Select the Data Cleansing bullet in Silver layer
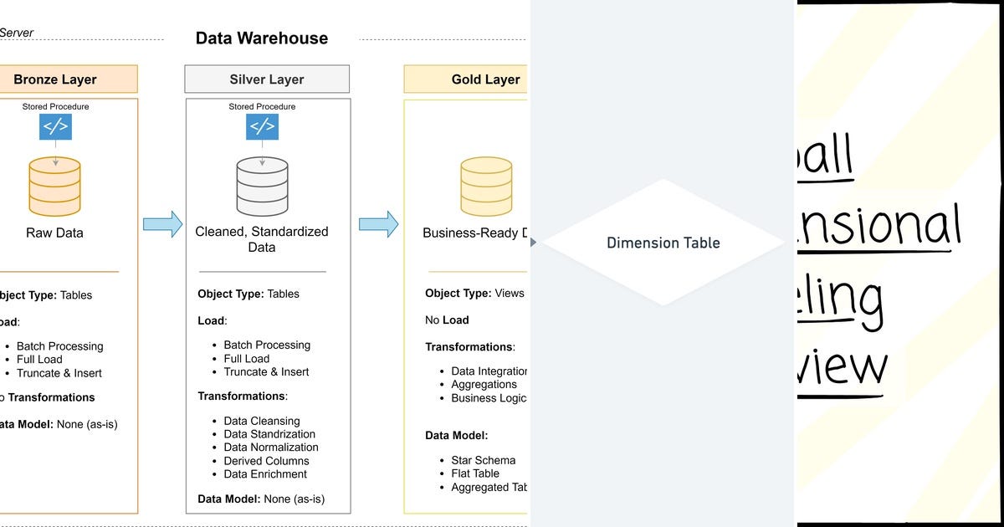 click(261, 421)
